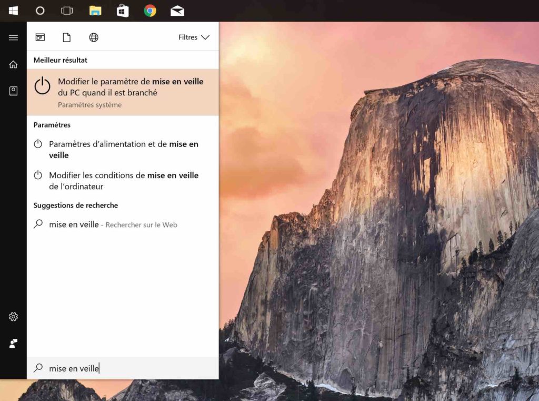Filter search results by apps
539x401 pixels.
(x=40, y=37)
